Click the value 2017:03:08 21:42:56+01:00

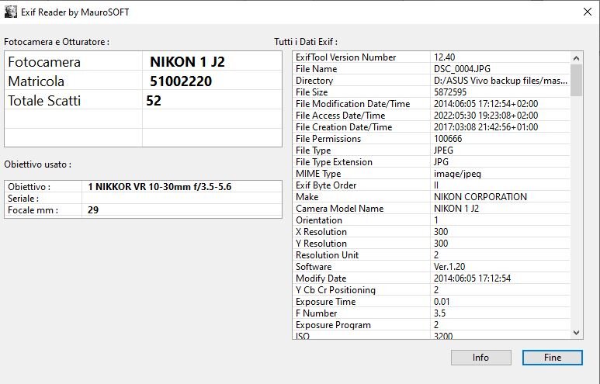coord(486,127)
